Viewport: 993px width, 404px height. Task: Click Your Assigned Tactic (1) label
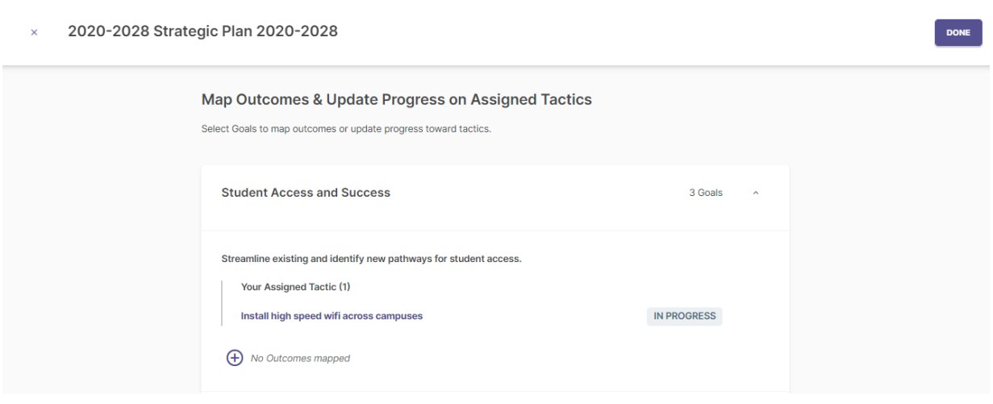[296, 287]
